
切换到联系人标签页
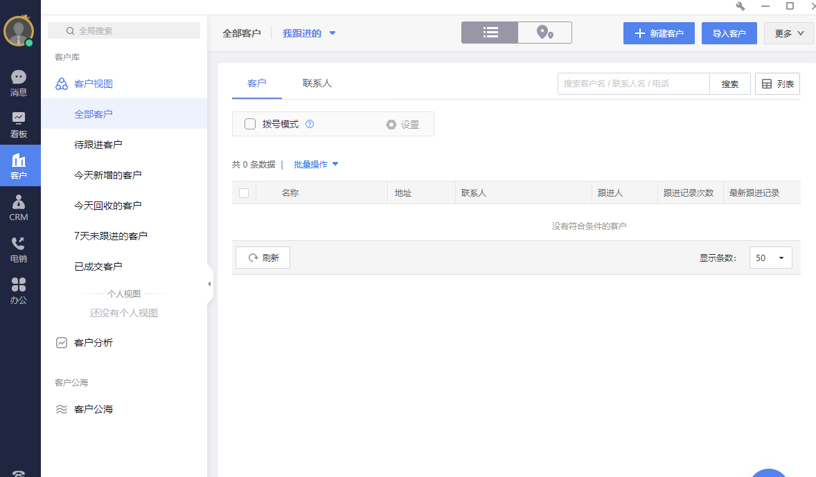(x=317, y=82)
